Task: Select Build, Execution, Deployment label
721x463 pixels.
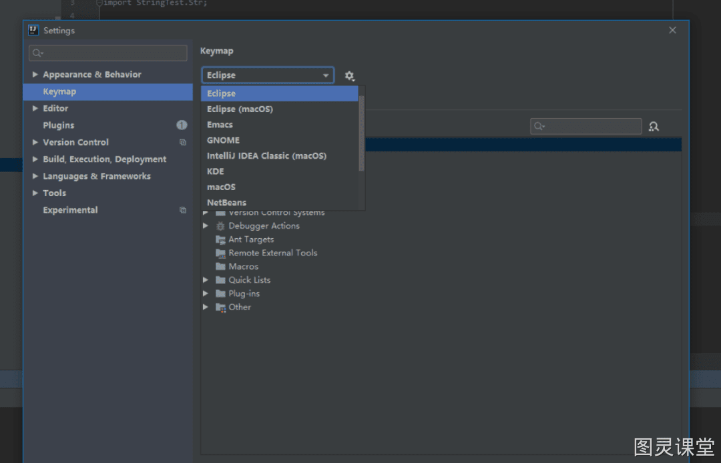Action: (x=105, y=159)
